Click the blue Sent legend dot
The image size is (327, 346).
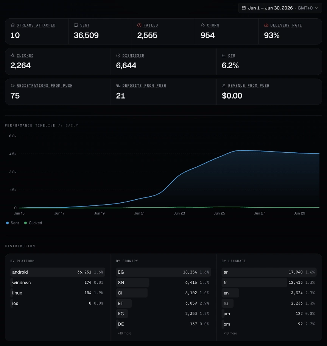tap(7, 223)
